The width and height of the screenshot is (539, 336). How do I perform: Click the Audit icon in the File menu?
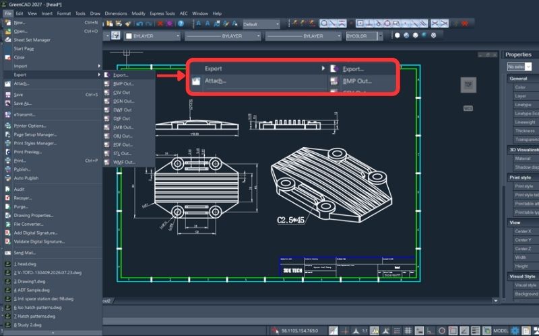coord(7,189)
